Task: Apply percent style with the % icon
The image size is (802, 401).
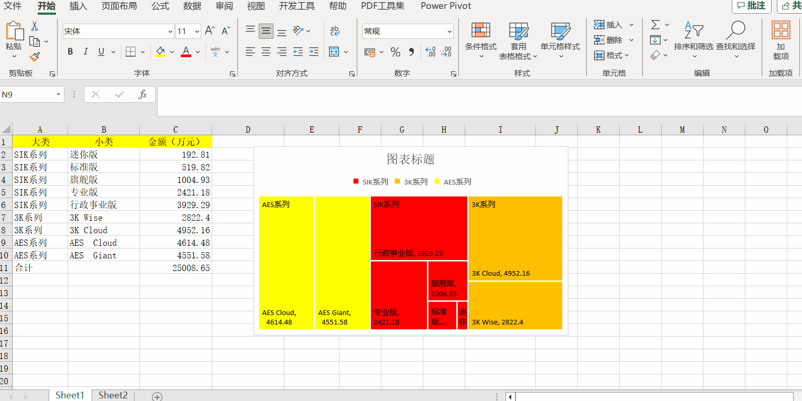Action: (x=395, y=51)
